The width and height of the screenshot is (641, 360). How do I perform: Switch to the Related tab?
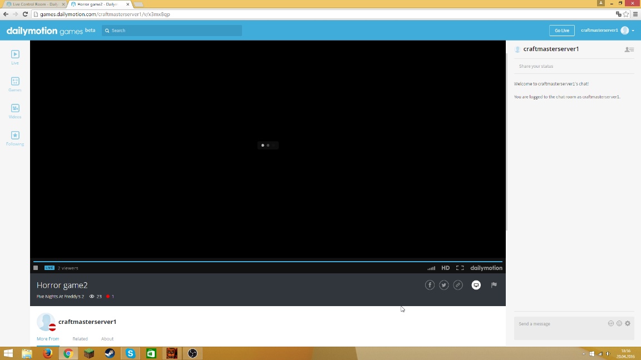coord(80,339)
